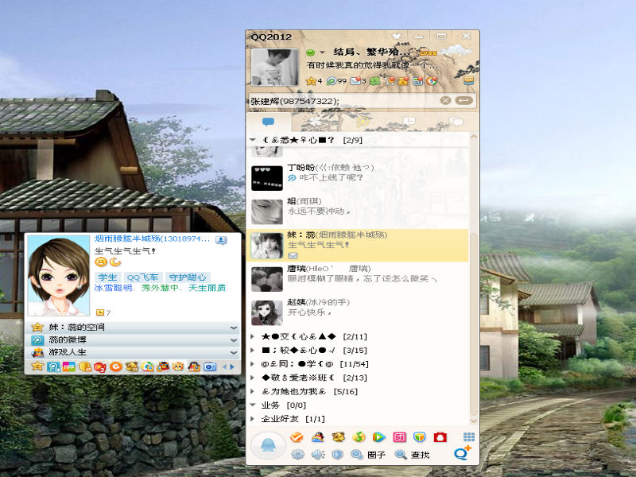Expand the contact group showing [3/15]
This screenshot has width=636, height=477.
[x=253, y=350]
